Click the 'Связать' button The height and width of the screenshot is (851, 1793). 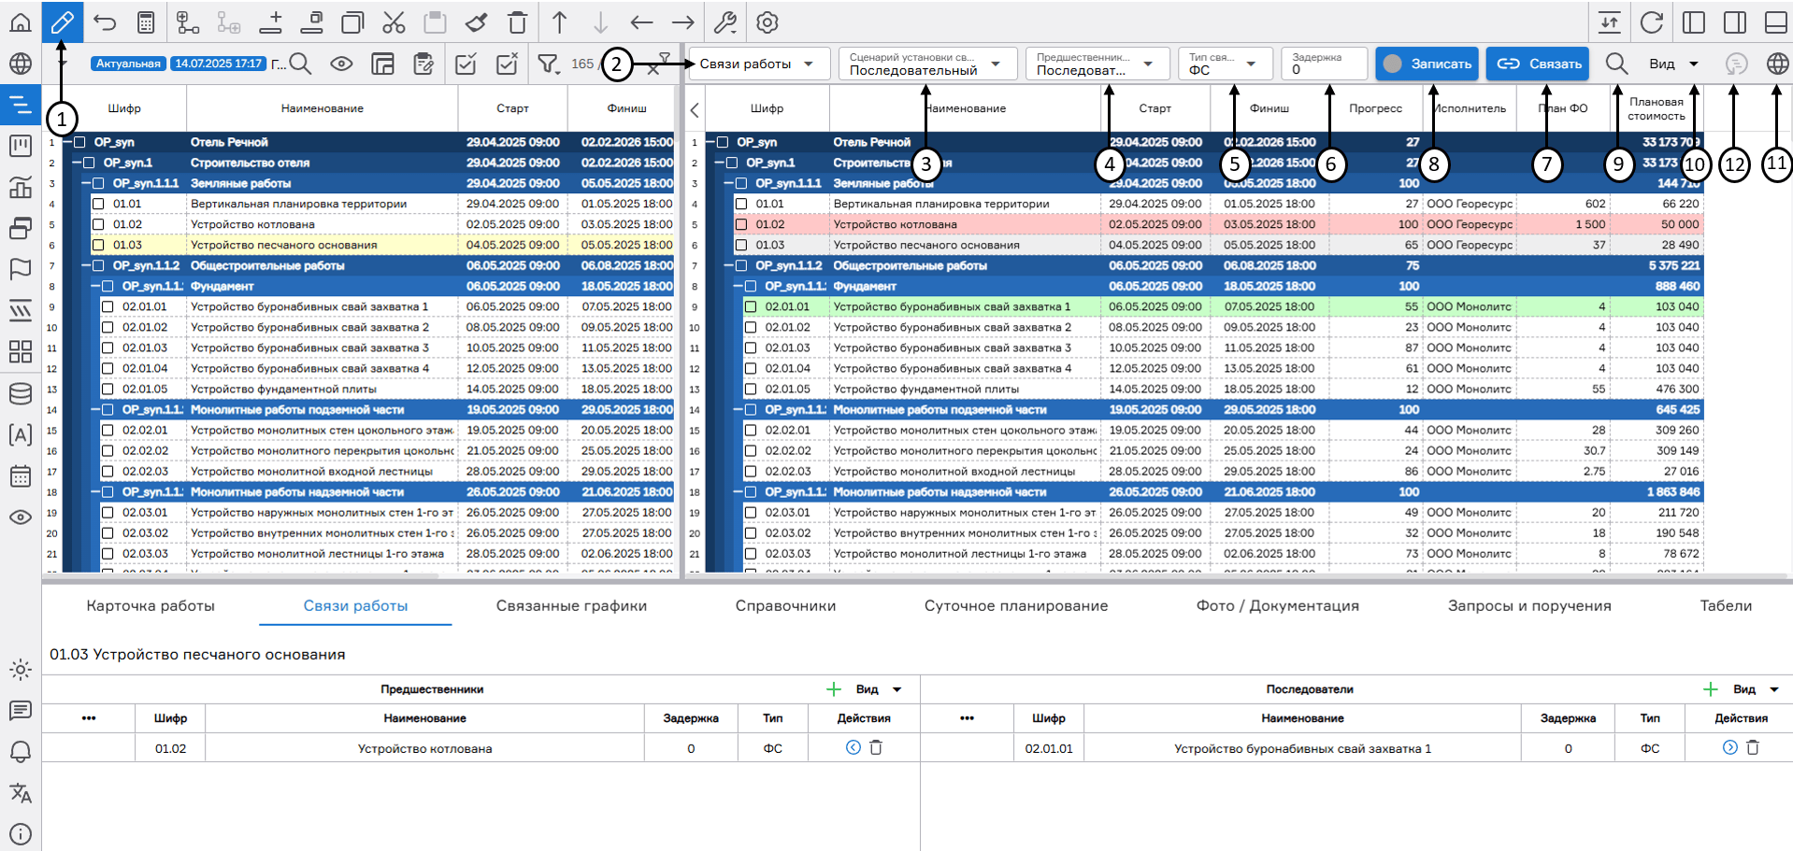tap(1538, 64)
